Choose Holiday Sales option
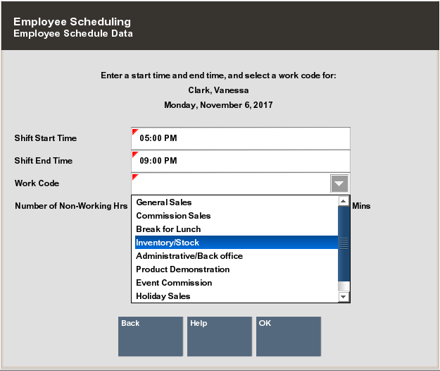The image size is (440, 371). 237,296
